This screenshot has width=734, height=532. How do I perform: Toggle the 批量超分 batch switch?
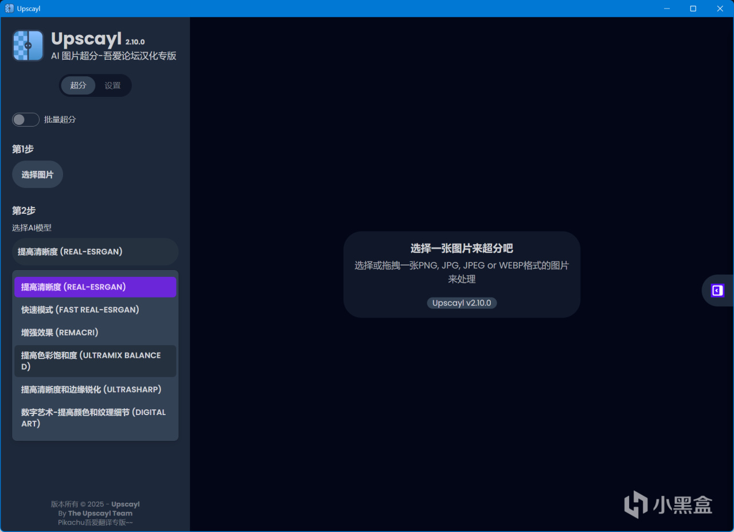(26, 119)
